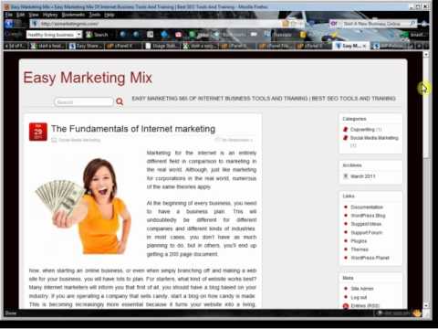The height and width of the screenshot is (329, 438).
Task: Open the dropdown of Google toolbar search box
Action: (x=78, y=35)
